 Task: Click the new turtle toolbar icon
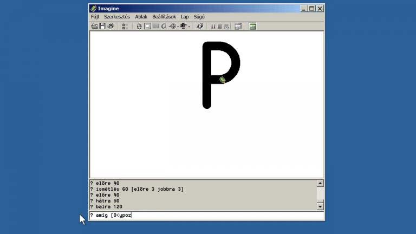click(x=139, y=26)
